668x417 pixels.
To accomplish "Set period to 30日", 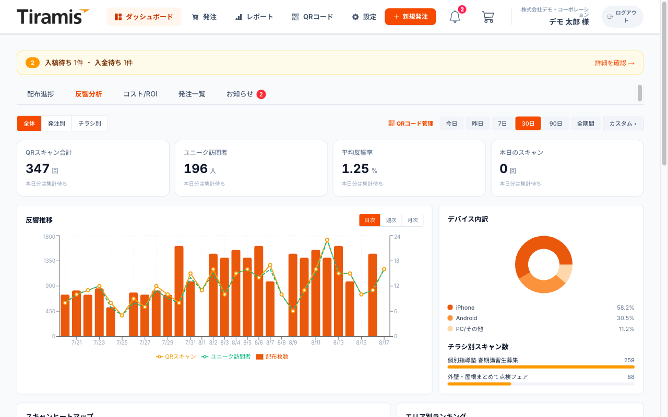I will (x=528, y=124).
